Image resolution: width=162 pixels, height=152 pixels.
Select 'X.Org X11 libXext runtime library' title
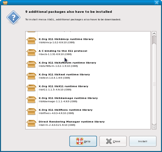(x=64, y=74)
